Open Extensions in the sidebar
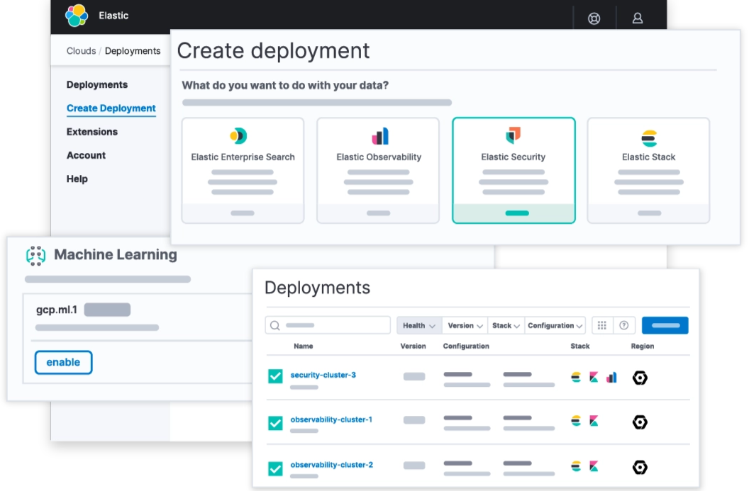This screenshot has height=491, width=749. pos(91,132)
